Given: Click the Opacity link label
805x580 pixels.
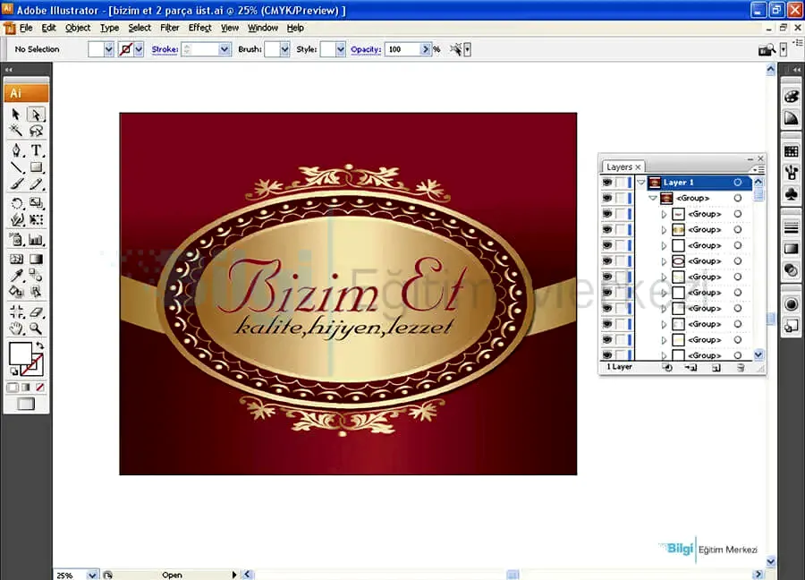Looking at the screenshot, I should click(365, 49).
